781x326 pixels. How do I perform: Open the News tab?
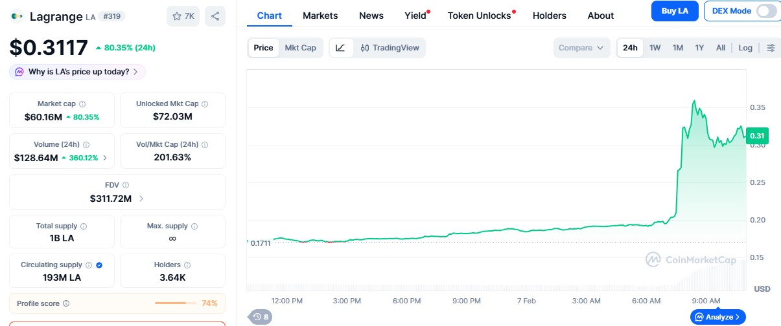[x=371, y=16]
